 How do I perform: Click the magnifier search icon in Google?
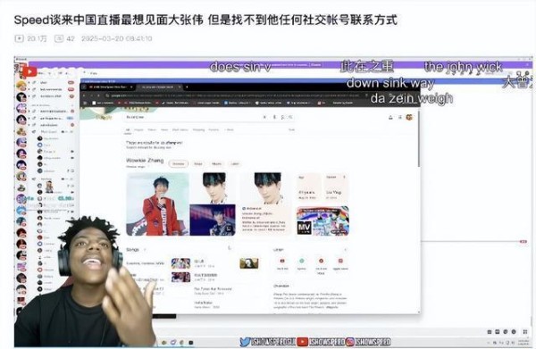point(290,117)
